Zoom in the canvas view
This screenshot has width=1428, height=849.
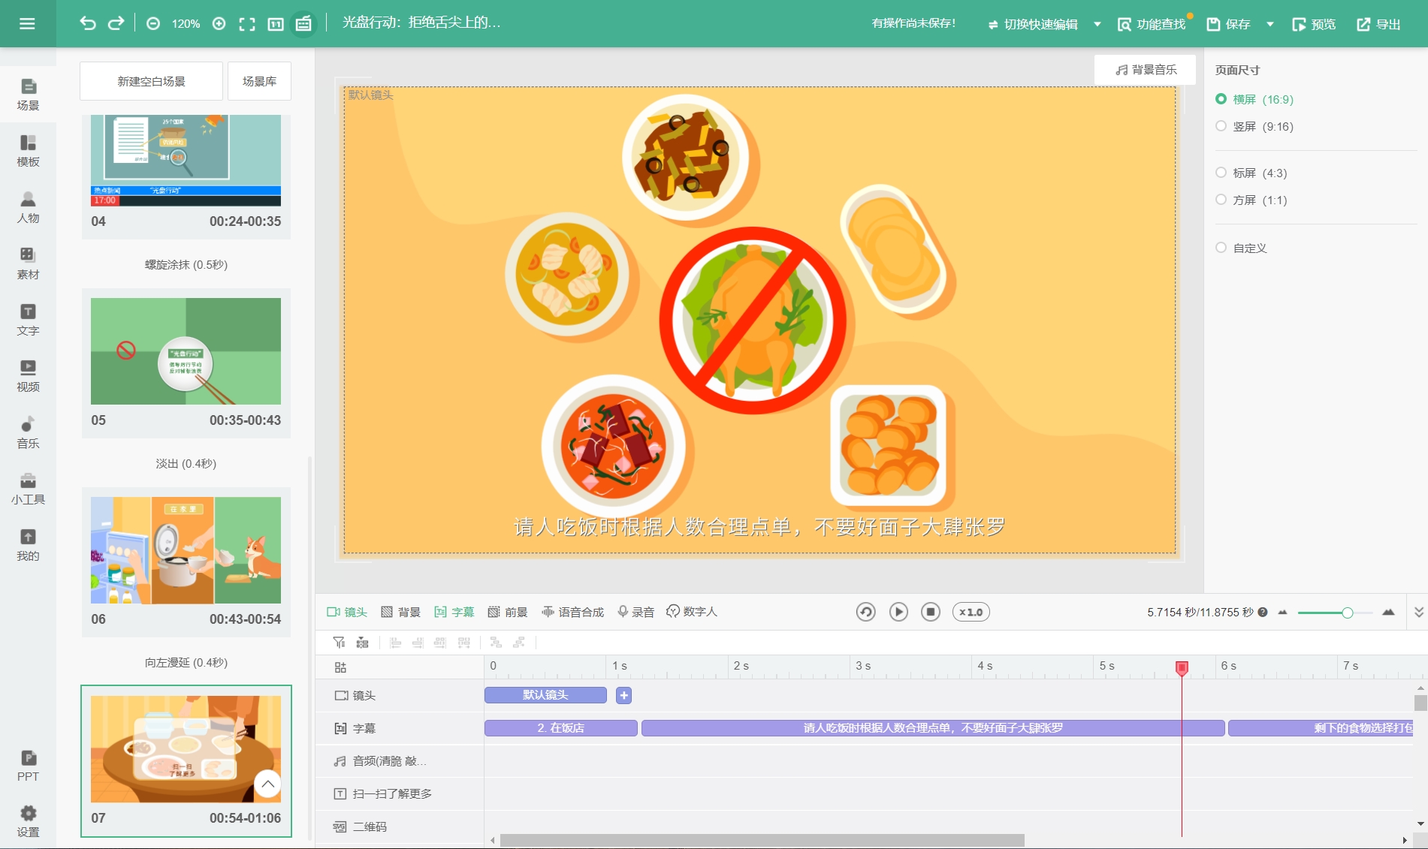219,24
